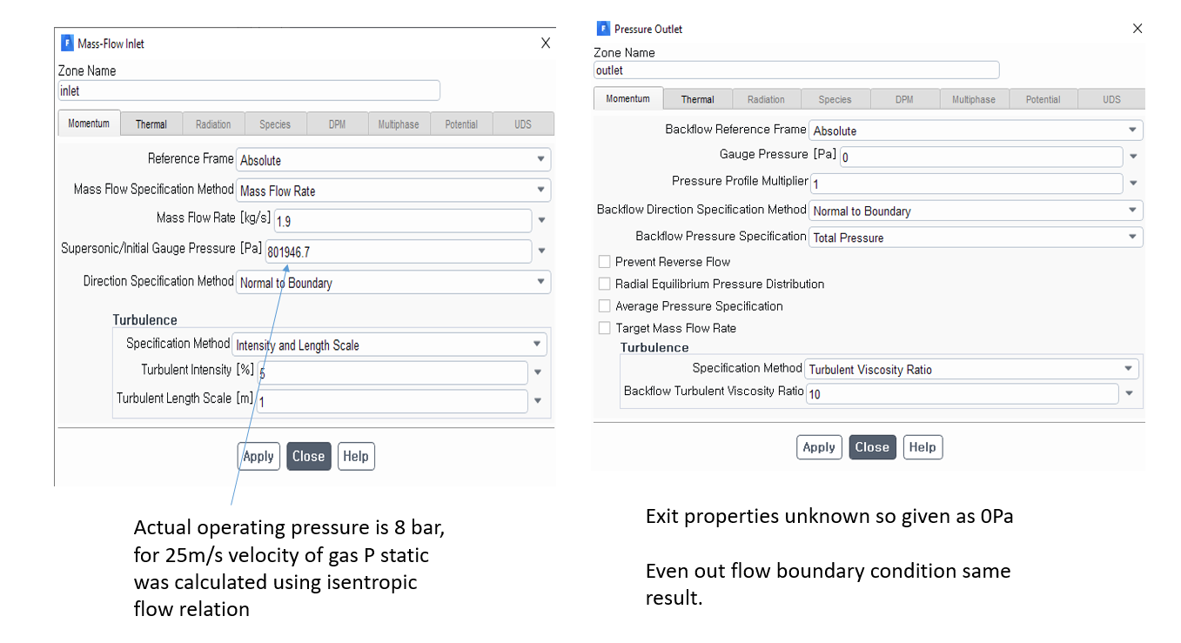This screenshot has height=643, width=1181.
Task: Click the Mass-Flow Inlet Fluent logo icon
Action: point(67,44)
